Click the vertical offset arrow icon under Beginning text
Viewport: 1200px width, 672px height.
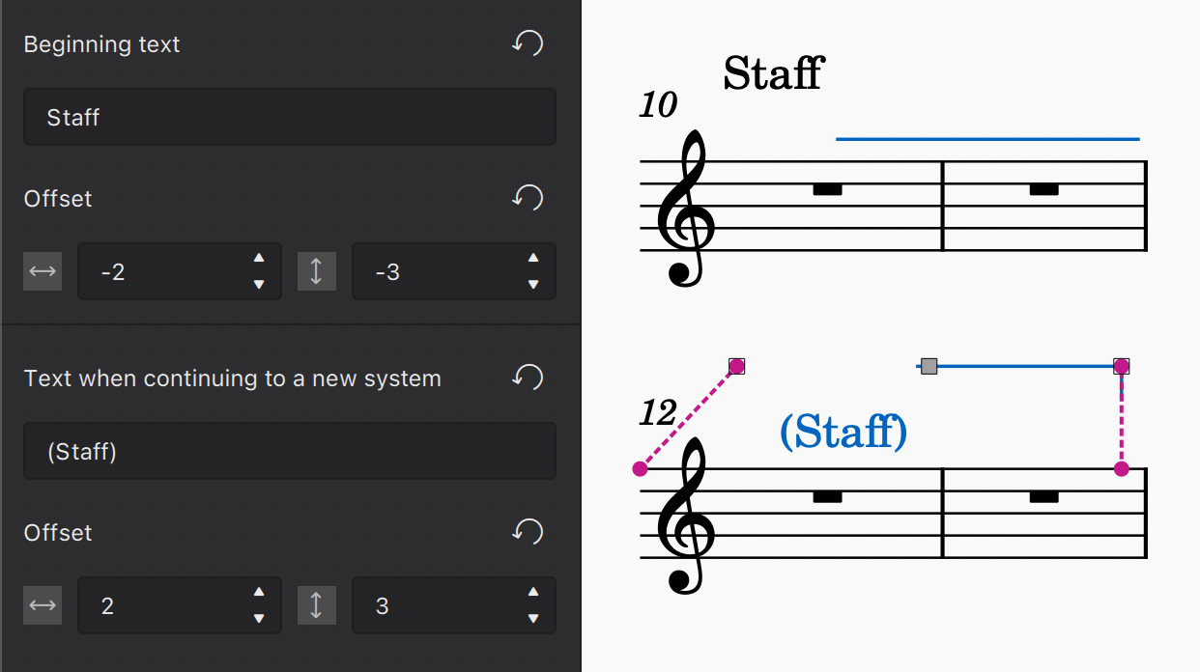point(317,271)
